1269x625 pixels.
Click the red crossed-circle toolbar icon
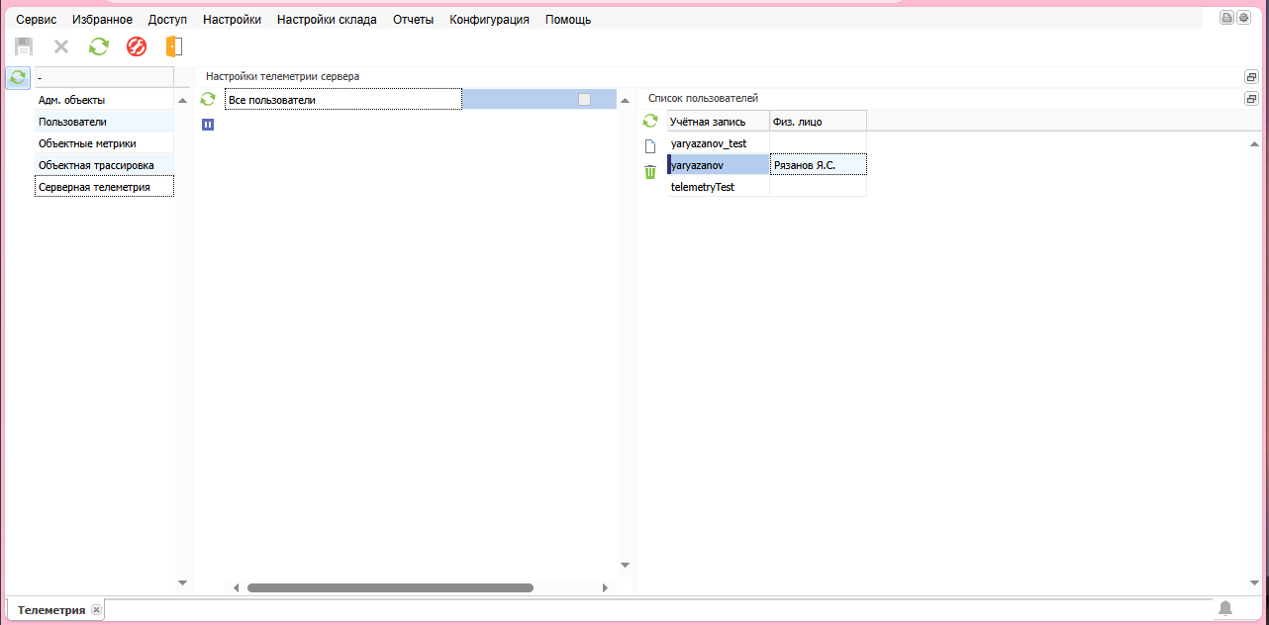137,46
